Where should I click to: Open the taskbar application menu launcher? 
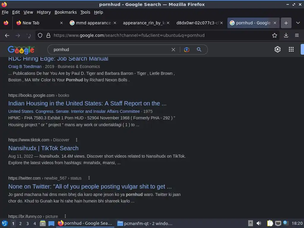pyautogui.click(x=5, y=224)
